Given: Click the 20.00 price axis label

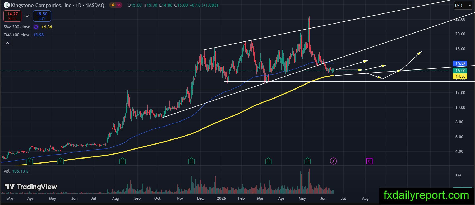Looking at the screenshot, I should coord(460,34).
